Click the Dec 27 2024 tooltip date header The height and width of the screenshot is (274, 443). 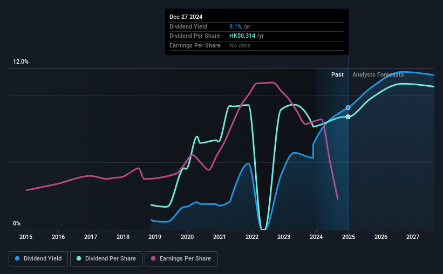[x=186, y=17]
